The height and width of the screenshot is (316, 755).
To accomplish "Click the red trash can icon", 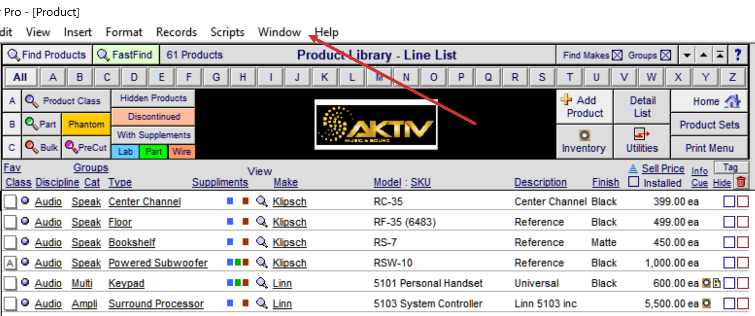I will pyautogui.click(x=741, y=182).
